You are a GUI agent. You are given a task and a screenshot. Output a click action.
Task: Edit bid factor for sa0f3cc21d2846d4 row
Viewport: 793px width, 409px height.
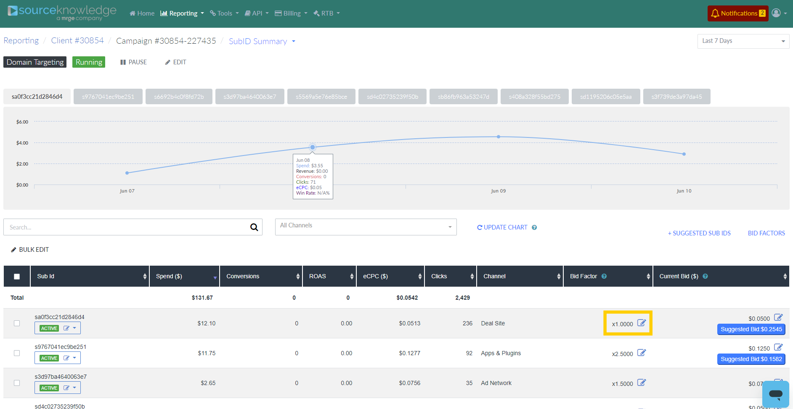point(641,323)
